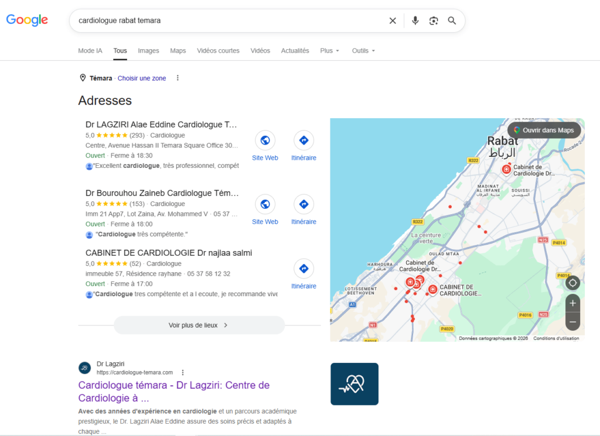Click reviewer avatar on Dr salmi review
Screen dimensions: 600x436
(x=89, y=294)
